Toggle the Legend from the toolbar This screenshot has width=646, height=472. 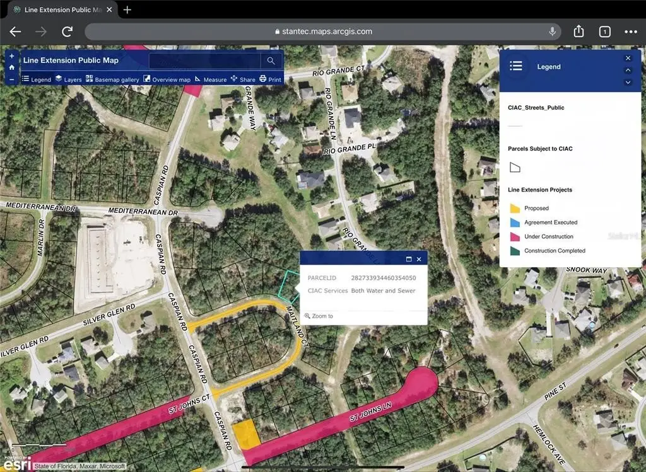pyautogui.click(x=36, y=79)
